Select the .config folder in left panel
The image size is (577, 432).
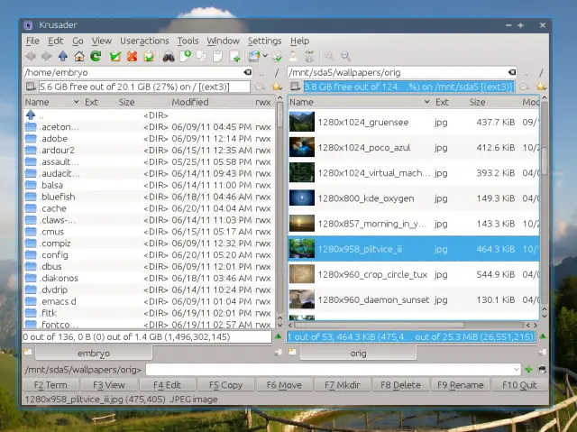[149, 255]
